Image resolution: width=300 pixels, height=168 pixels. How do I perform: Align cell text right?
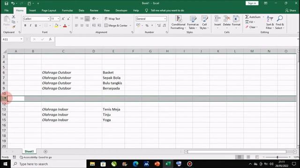(x=87, y=26)
